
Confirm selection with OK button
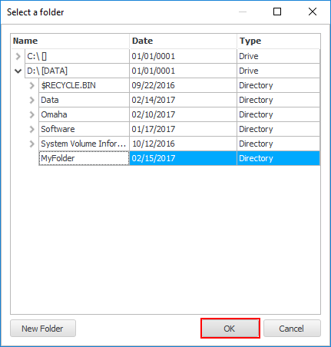[230, 329]
